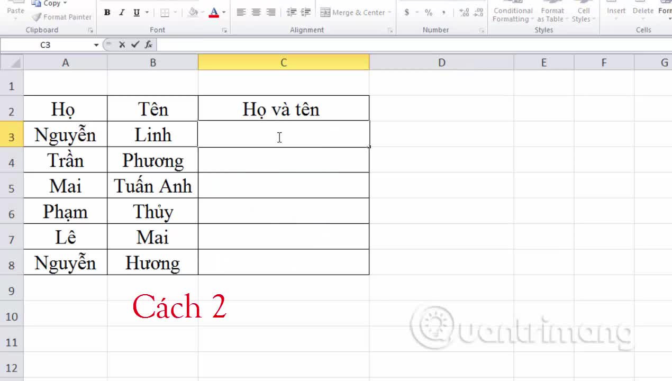Expand the Name Box dropdown

pos(96,45)
